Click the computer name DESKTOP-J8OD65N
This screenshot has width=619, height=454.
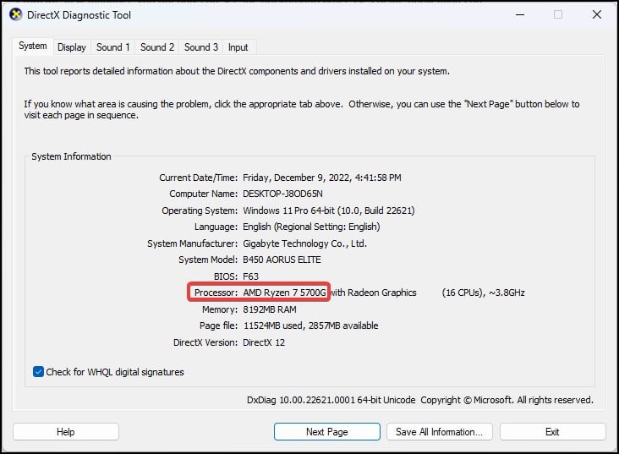(x=282, y=194)
